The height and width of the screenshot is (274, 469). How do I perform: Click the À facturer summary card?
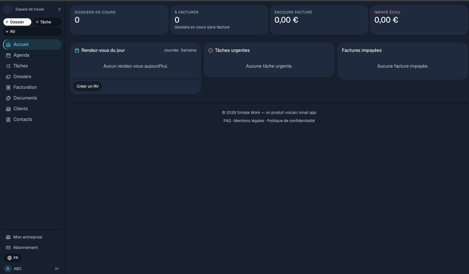(x=219, y=20)
